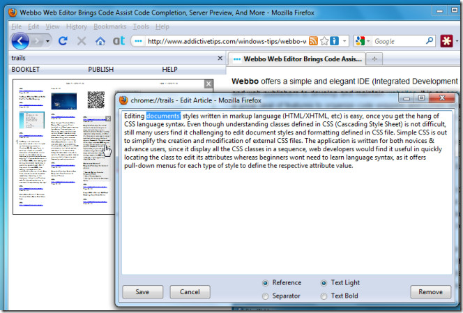Viewport: 463px width, 313px height.
Task: Open the Tools menu
Action: coord(141,26)
